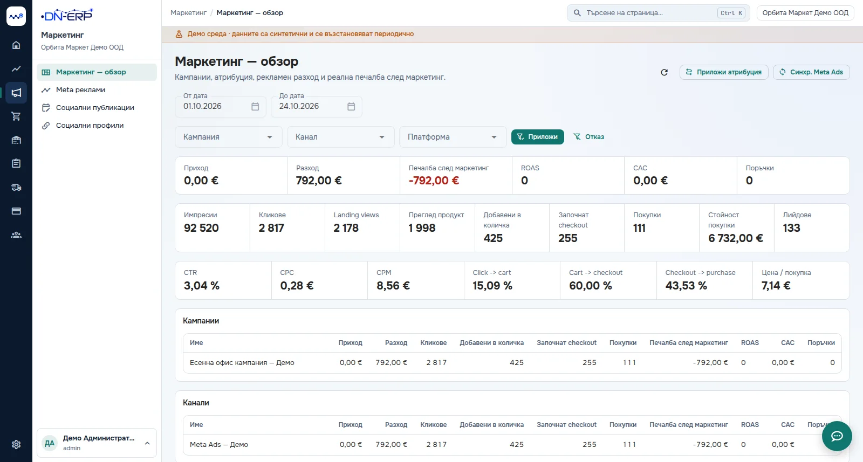Open the people group icon in rail
The height and width of the screenshot is (462, 863).
click(16, 235)
